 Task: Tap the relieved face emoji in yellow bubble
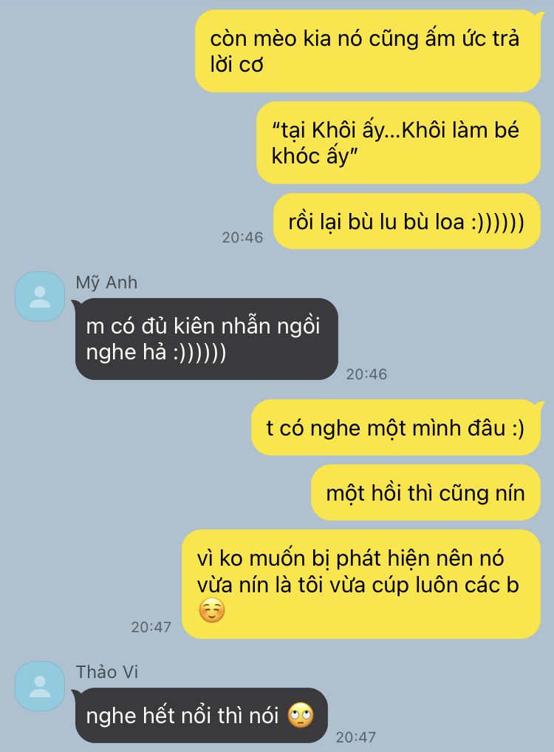212,611
